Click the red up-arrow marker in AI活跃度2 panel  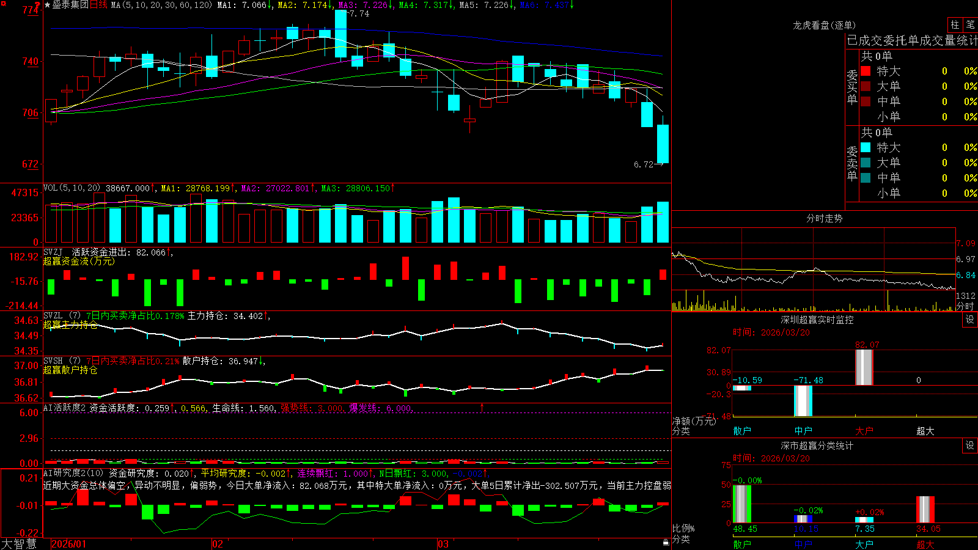[x=482, y=407]
